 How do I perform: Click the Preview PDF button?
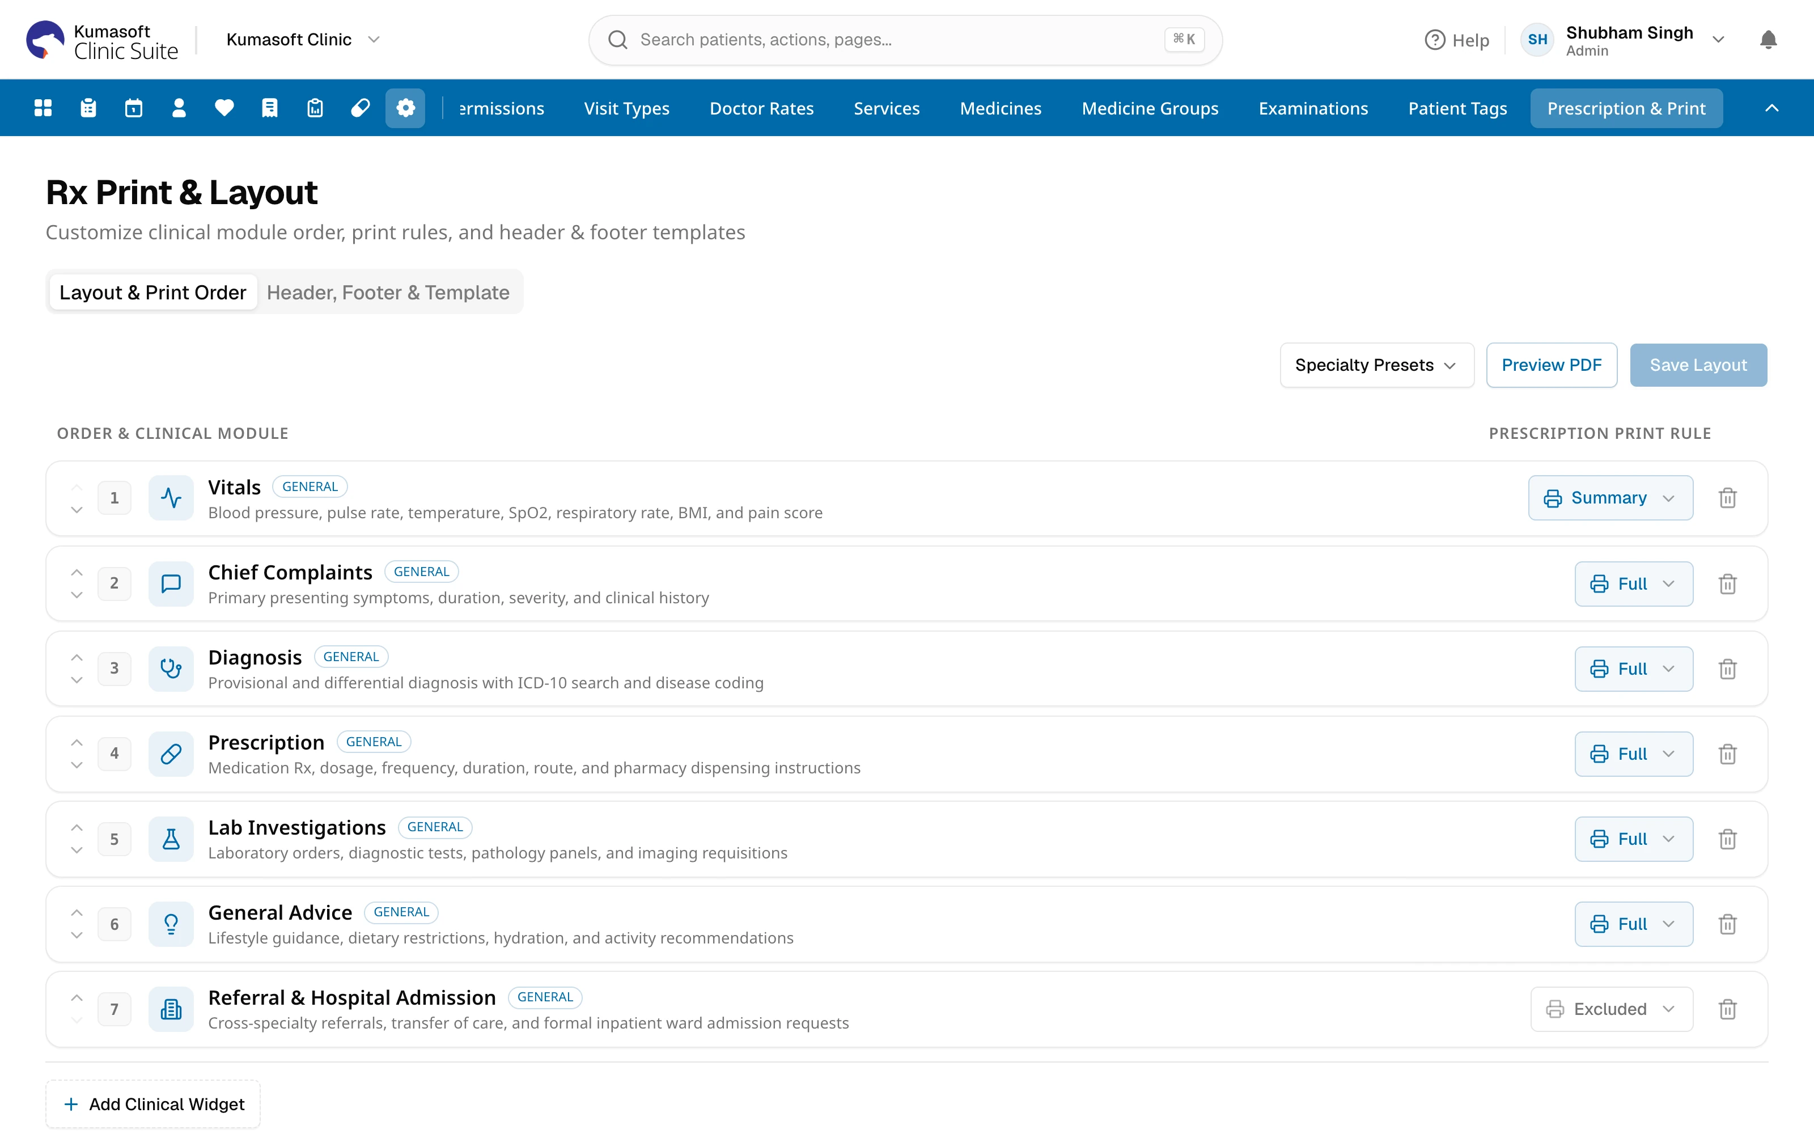pyautogui.click(x=1551, y=365)
